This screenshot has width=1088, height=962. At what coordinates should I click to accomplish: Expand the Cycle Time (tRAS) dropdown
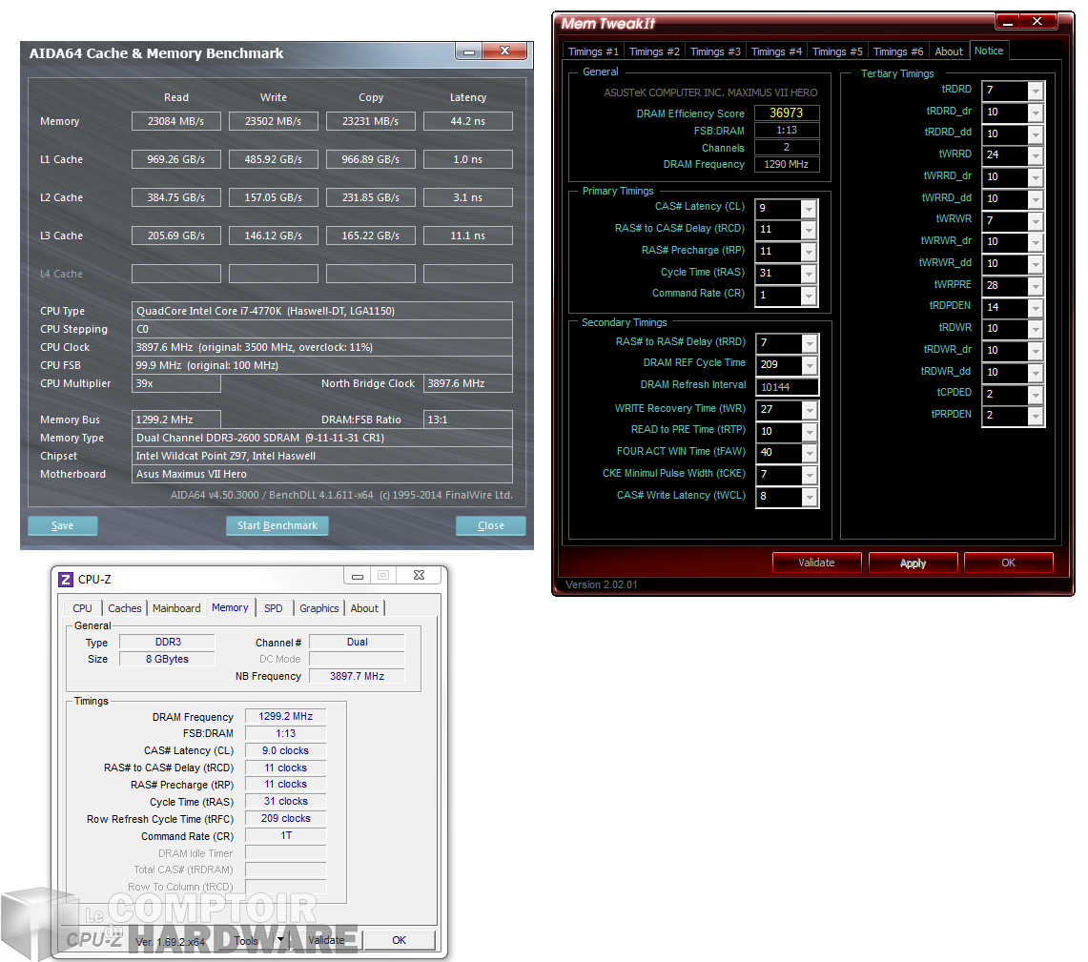point(809,274)
